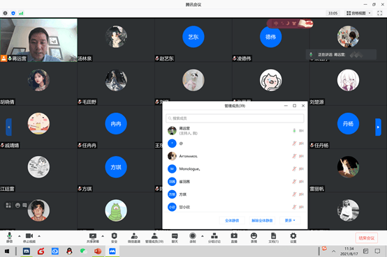The height and width of the screenshot is (257, 387).
Task: Open 管理成员(39) in the bottom toolbar
Action: click(x=154, y=237)
